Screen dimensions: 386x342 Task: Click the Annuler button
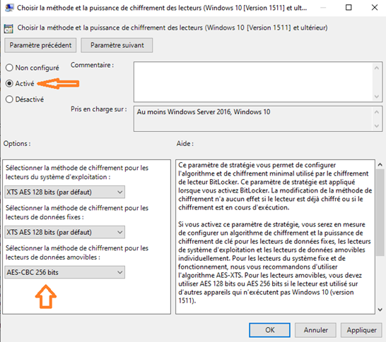point(315,330)
